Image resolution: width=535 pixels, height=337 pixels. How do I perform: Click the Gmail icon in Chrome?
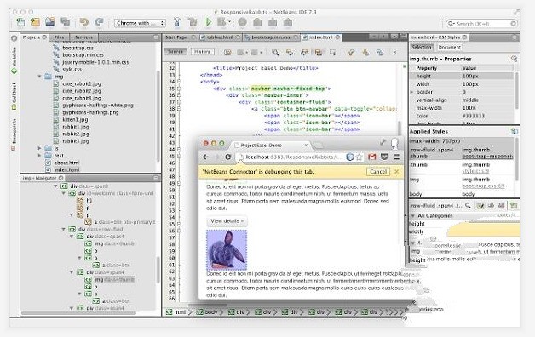[x=372, y=157]
